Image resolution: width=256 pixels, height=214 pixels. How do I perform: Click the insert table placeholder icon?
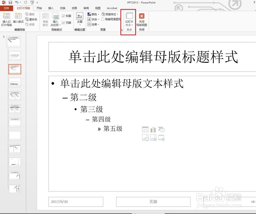coord(145,129)
